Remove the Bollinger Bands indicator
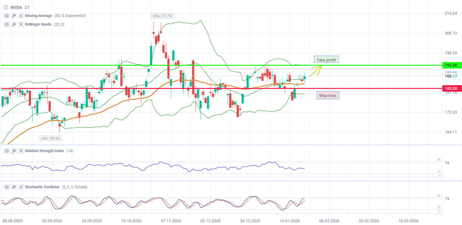Viewport: 462px width, 225px height. (21, 24)
